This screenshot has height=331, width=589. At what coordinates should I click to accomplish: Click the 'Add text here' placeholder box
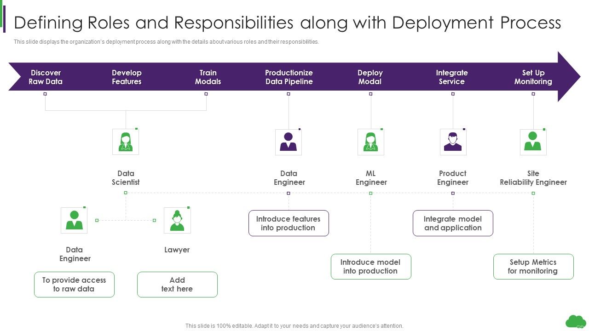pos(177,284)
